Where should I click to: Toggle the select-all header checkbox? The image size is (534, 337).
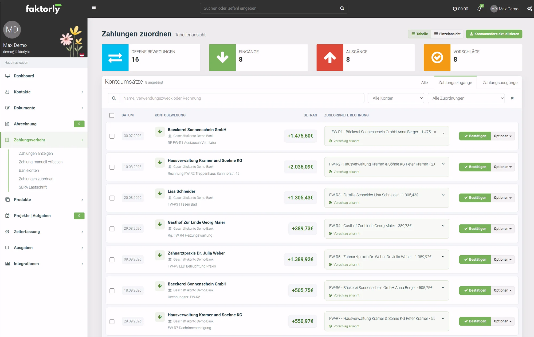click(112, 115)
